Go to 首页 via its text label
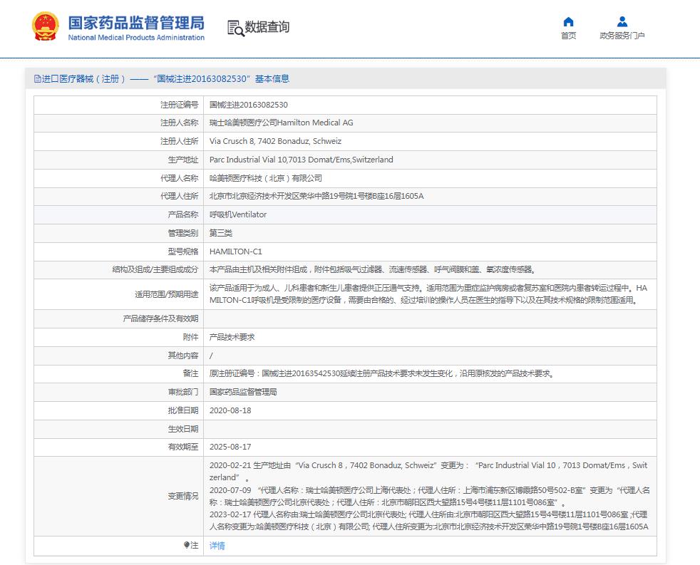The image size is (700, 565). [568, 36]
